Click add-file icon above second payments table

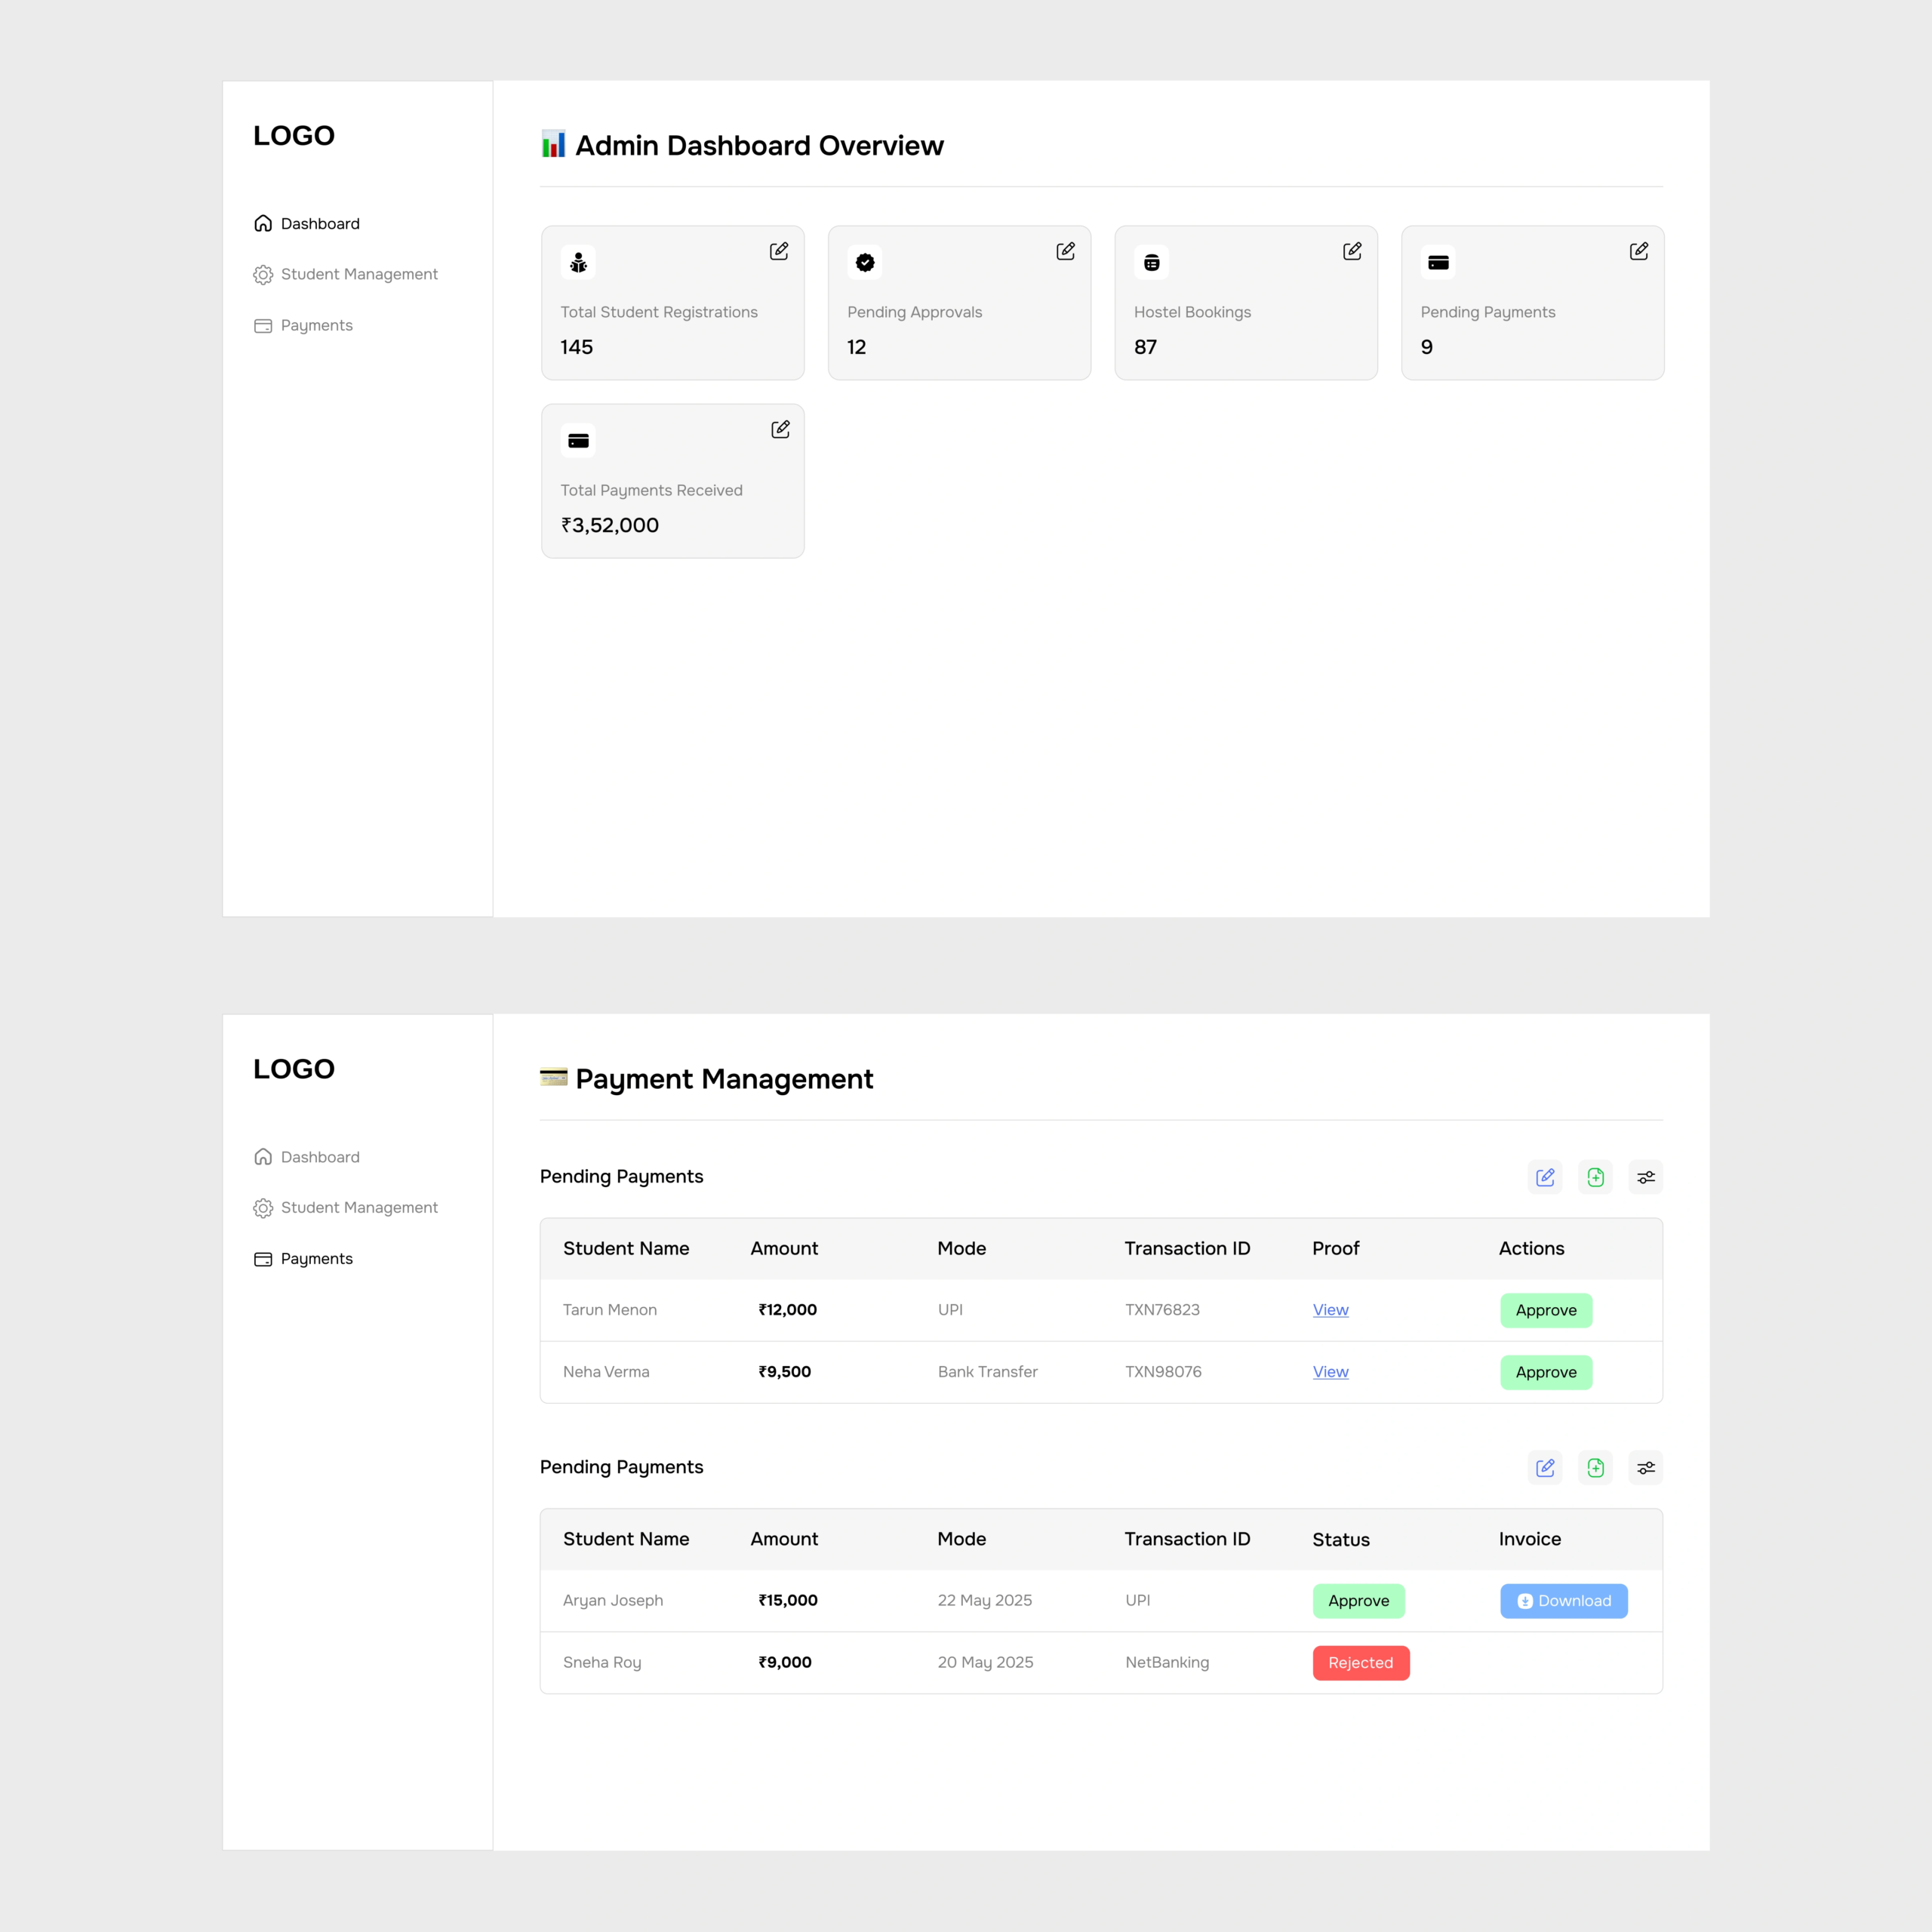1596,1468
